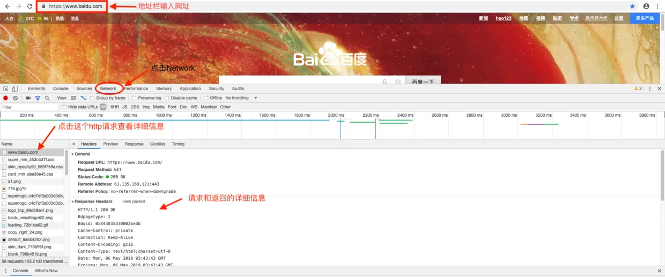The image size is (665, 277).
Task: Open Chrome profile avatar
Action: tap(646, 6)
